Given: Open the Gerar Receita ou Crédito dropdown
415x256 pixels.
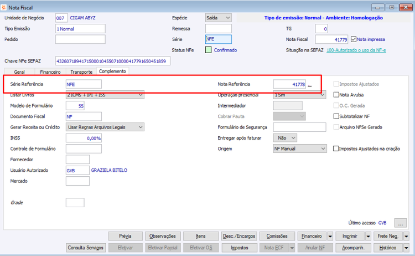Looking at the screenshot, I should [105, 127].
